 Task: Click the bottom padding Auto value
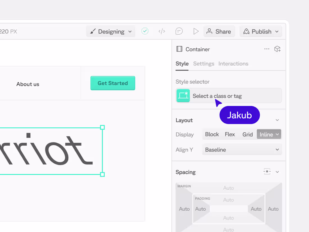point(228,218)
